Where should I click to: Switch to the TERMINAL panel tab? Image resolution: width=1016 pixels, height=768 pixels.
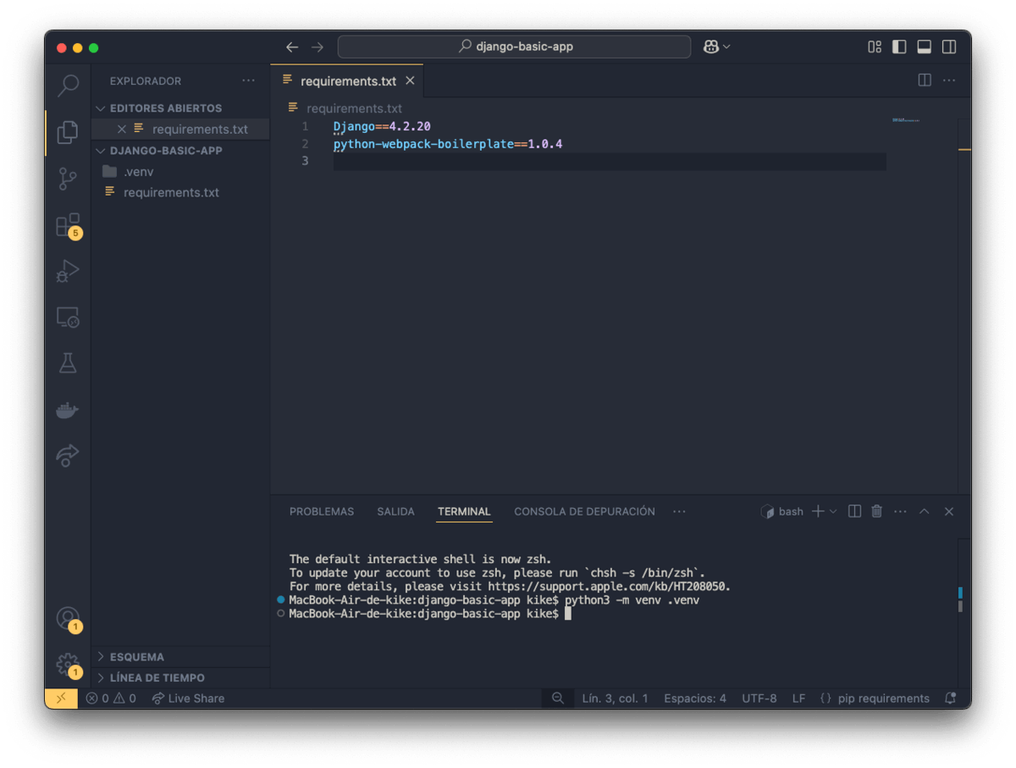point(464,511)
